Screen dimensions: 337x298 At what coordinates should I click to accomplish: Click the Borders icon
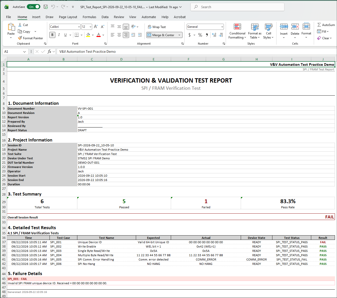77,35
